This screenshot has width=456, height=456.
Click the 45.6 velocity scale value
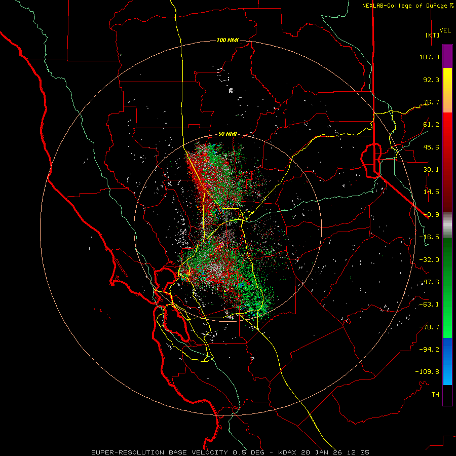point(431,147)
